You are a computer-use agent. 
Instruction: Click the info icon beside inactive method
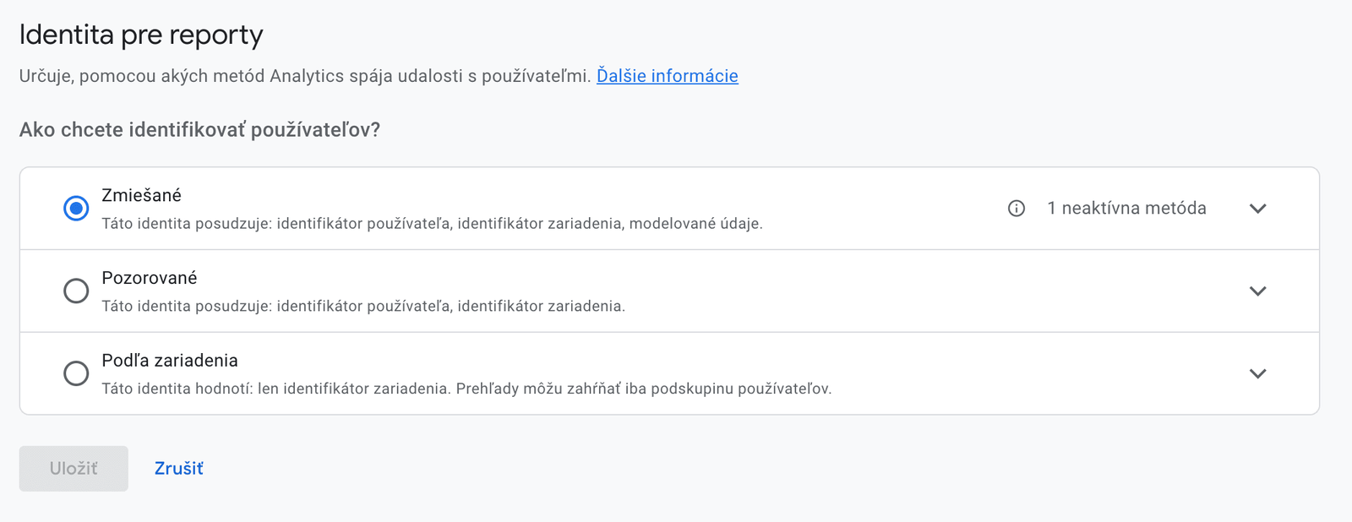1017,209
